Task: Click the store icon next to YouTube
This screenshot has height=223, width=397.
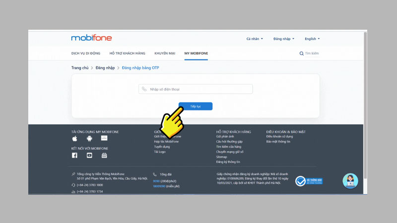Action: pyautogui.click(x=104, y=155)
